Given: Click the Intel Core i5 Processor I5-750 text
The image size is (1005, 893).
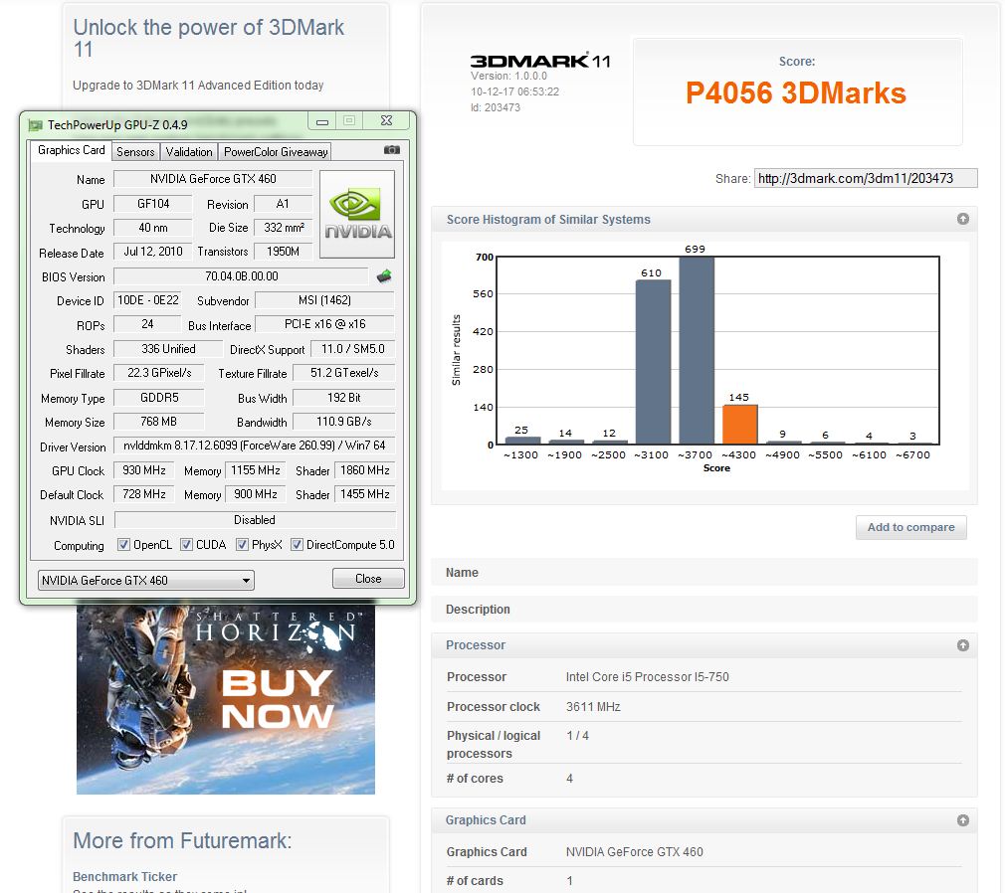Looking at the screenshot, I should click(x=648, y=676).
